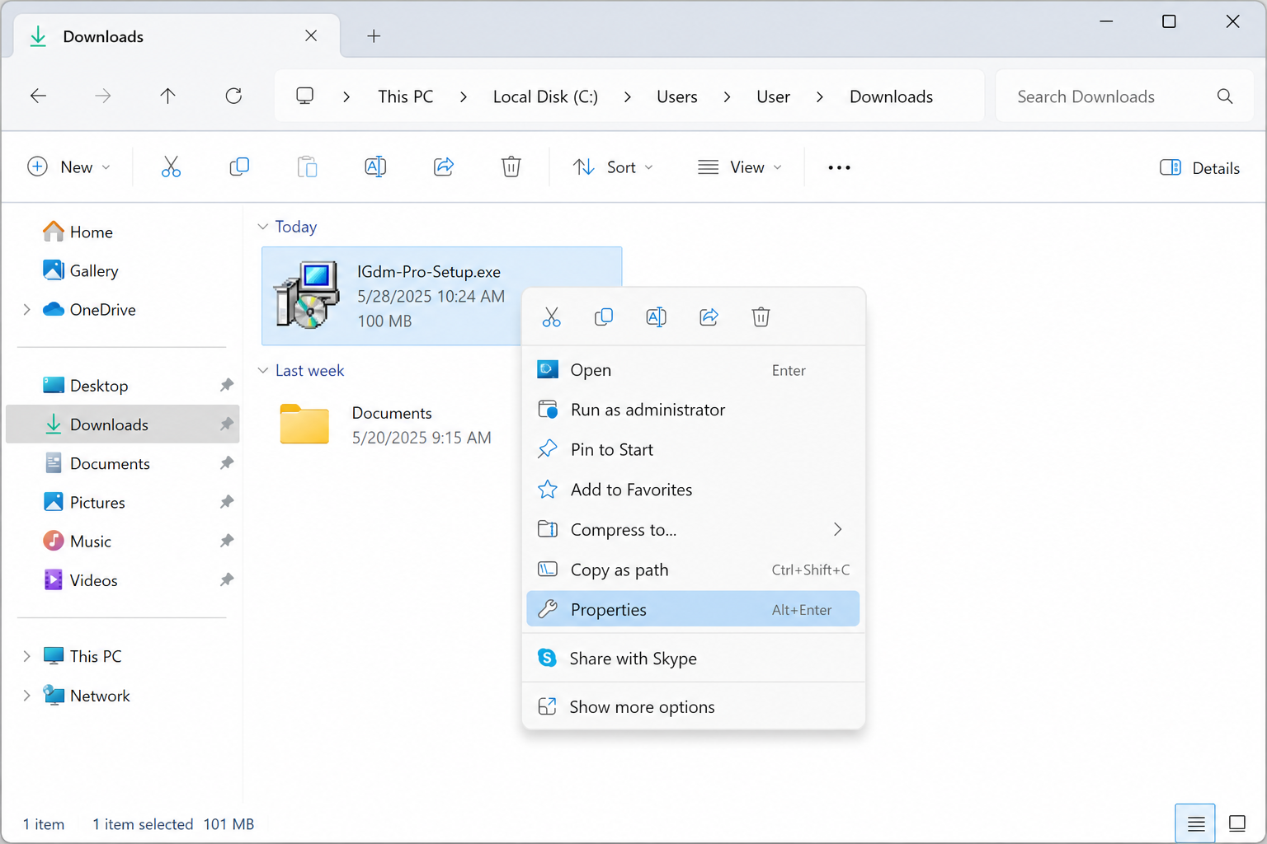Open the New dropdown
1267x844 pixels.
(x=68, y=167)
